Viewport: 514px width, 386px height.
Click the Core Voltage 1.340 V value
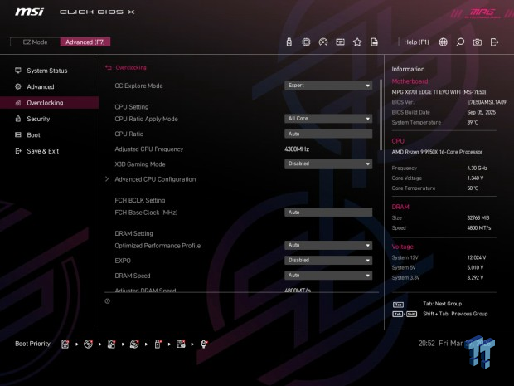click(475, 178)
